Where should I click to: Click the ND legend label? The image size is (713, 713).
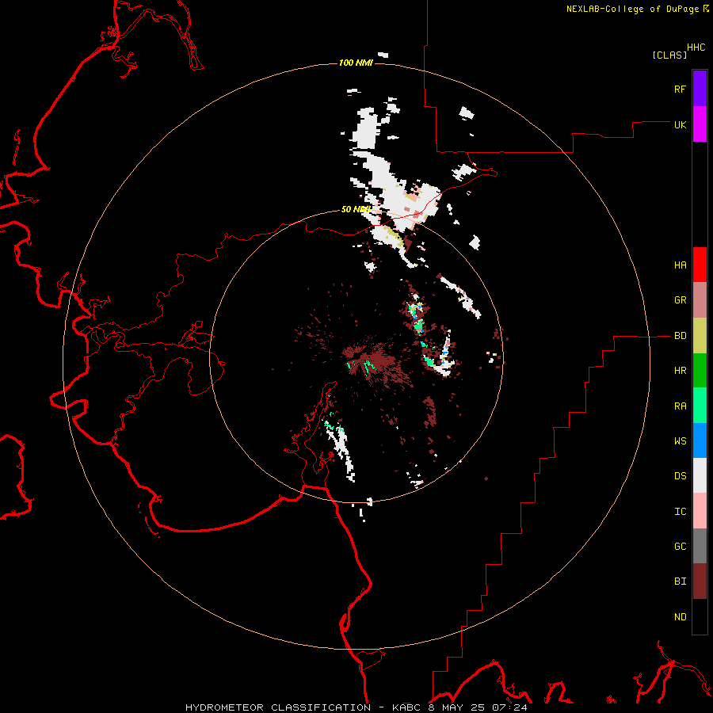pyautogui.click(x=680, y=617)
